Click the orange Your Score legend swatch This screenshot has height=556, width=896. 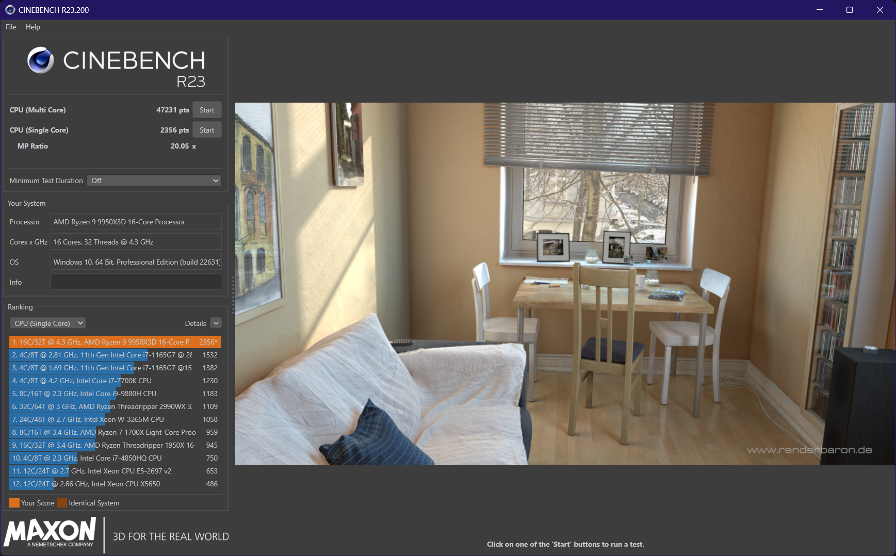pyautogui.click(x=14, y=503)
